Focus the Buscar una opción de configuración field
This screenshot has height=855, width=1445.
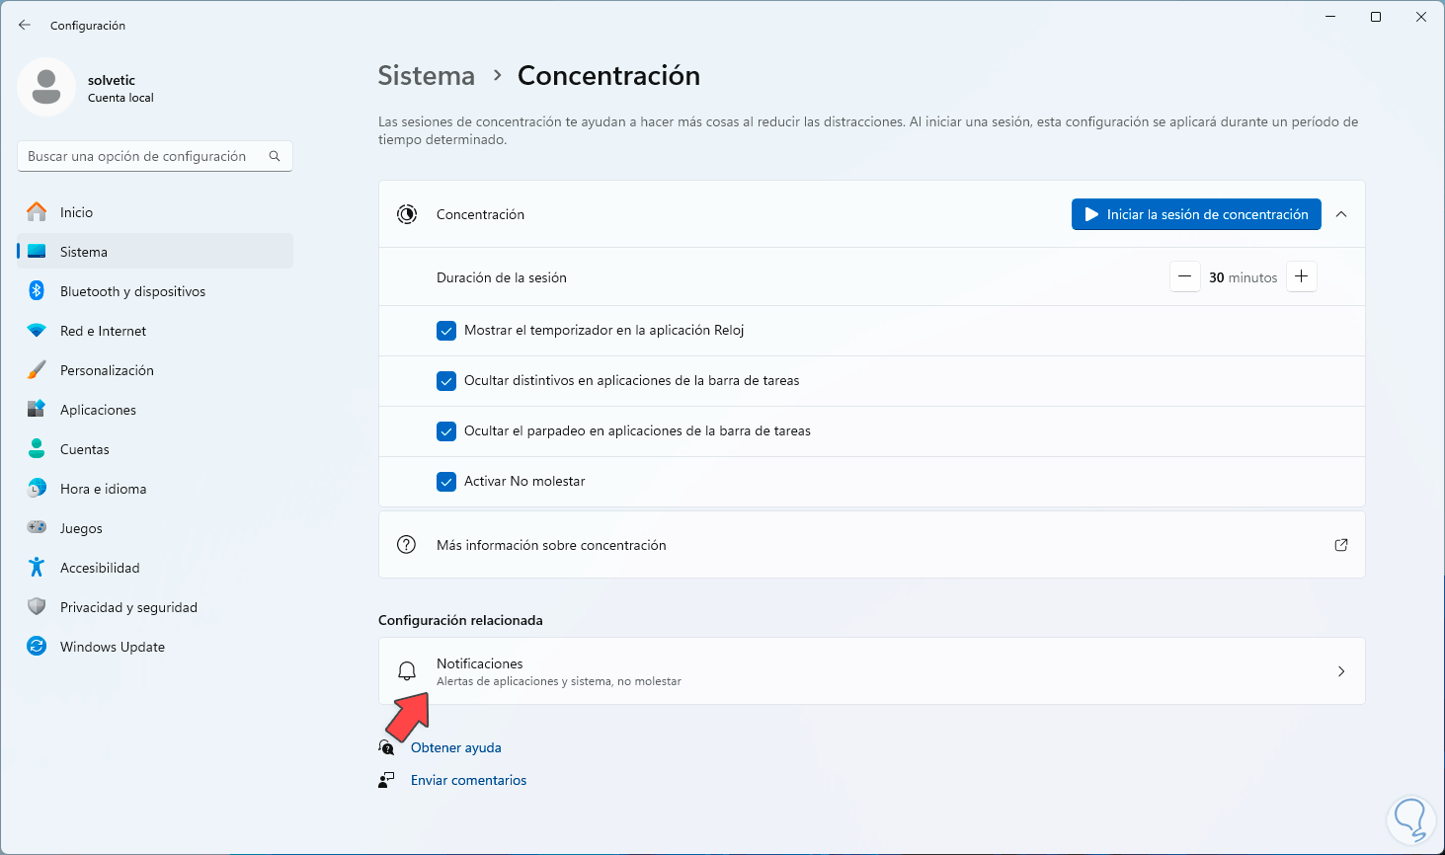point(143,156)
